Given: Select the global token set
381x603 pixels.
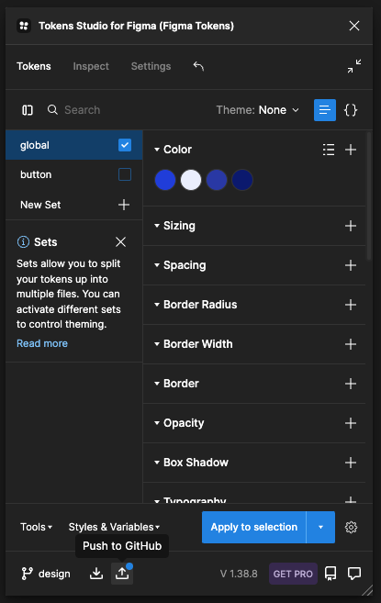Looking at the screenshot, I should click(x=73, y=145).
